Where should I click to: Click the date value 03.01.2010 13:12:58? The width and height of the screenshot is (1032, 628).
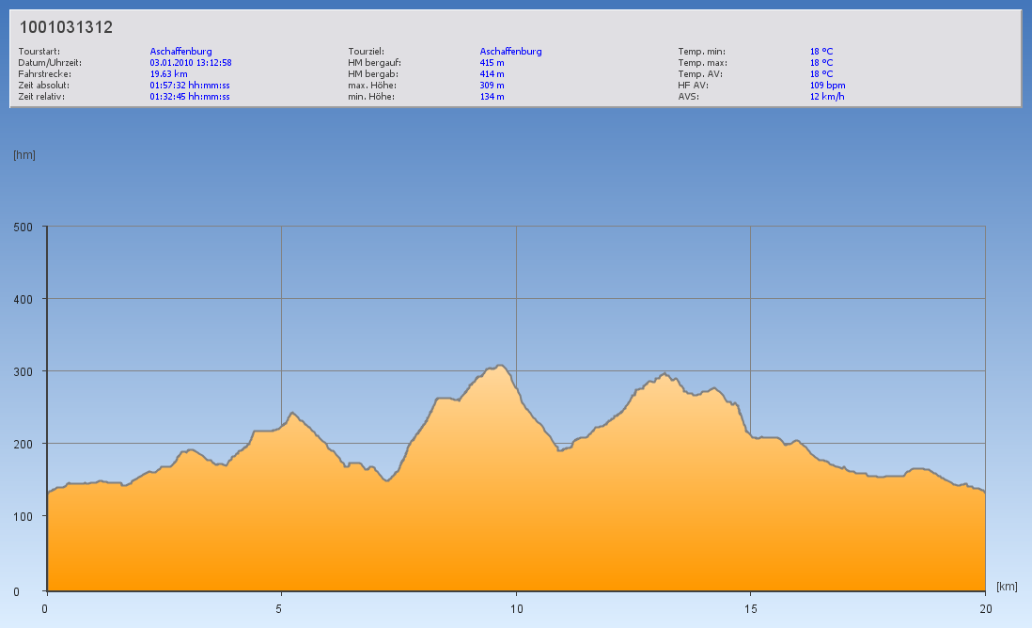click(191, 63)
